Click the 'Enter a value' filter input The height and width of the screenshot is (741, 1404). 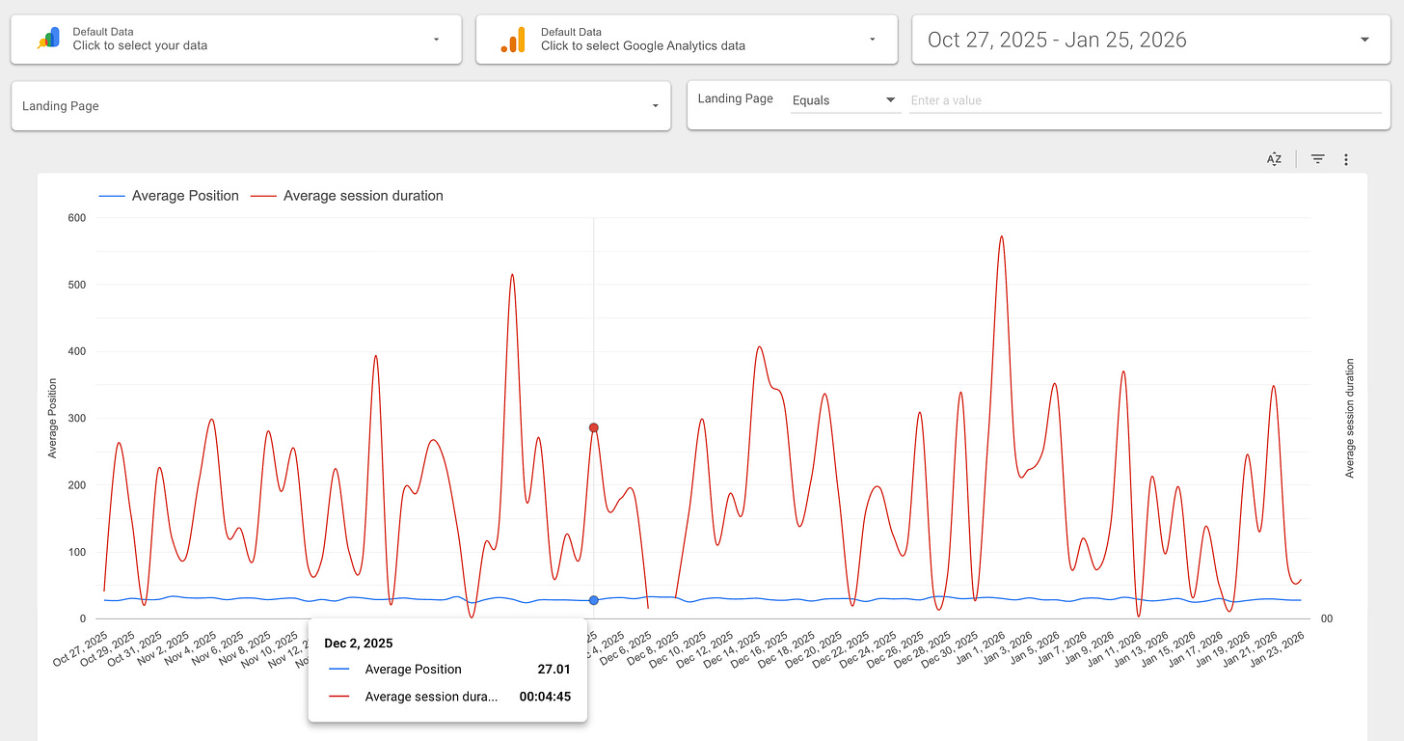point(1061,100)
